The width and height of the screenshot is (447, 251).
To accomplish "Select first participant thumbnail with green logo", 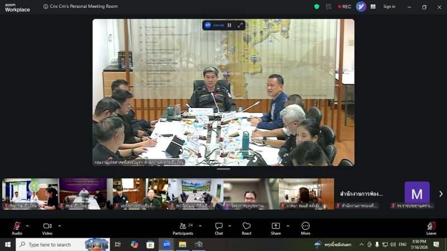I will (30, 194).
